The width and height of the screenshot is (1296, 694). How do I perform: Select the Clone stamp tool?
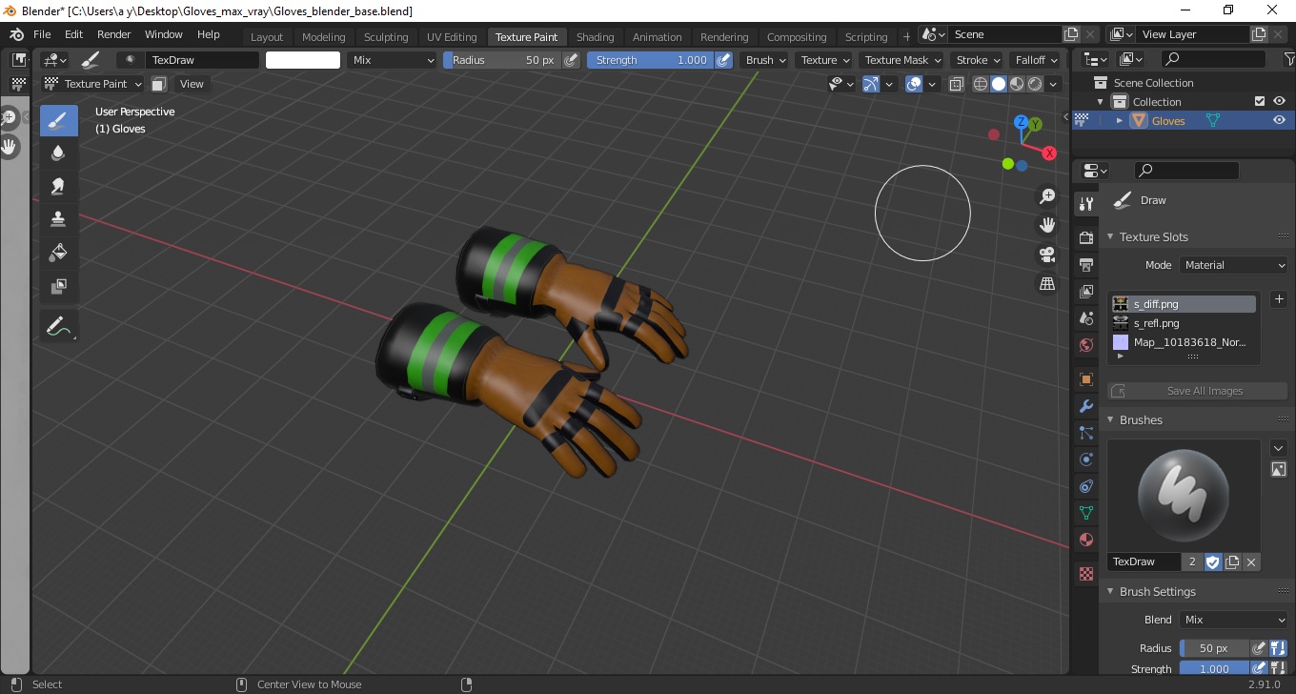[58, 219]
